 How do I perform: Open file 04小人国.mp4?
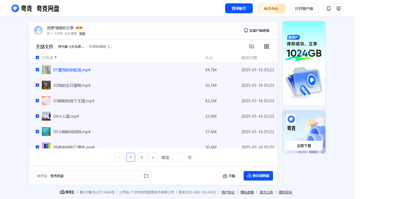66,116
